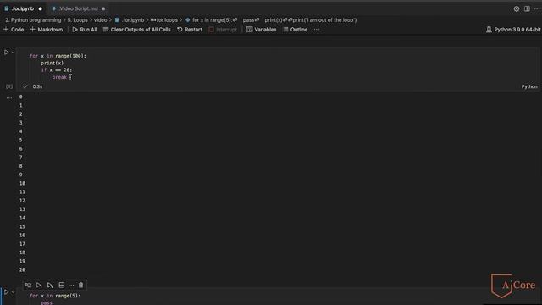This screenshot has height=305, width=542.
Task: Run the range(100) cell
Action: click(6, 53)
